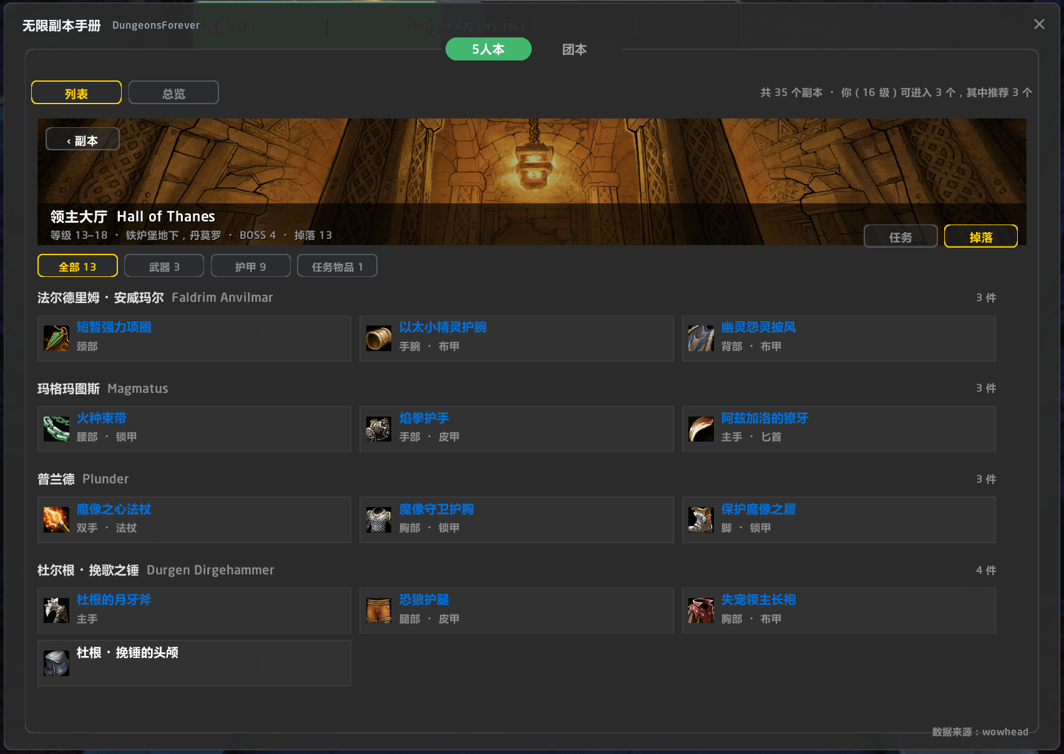Click the 杜根·挽锤的头颅 head icon

point(56,664)
